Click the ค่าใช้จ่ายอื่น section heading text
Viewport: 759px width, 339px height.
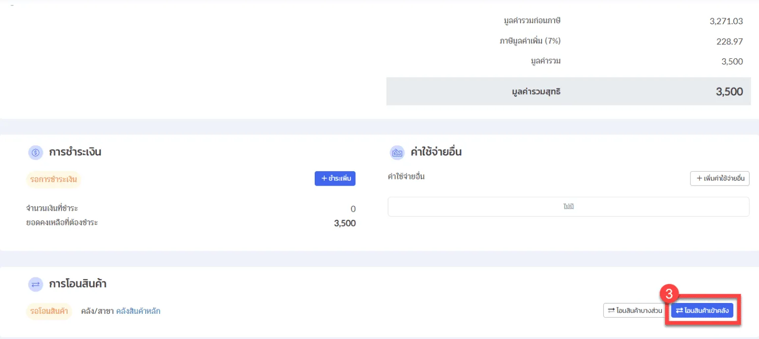436,152
